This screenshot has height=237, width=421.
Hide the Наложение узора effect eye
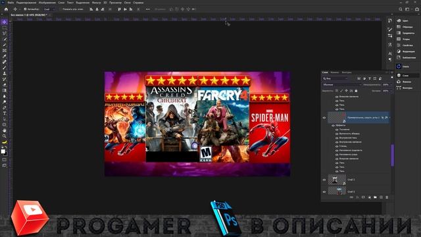pos(337,155)
